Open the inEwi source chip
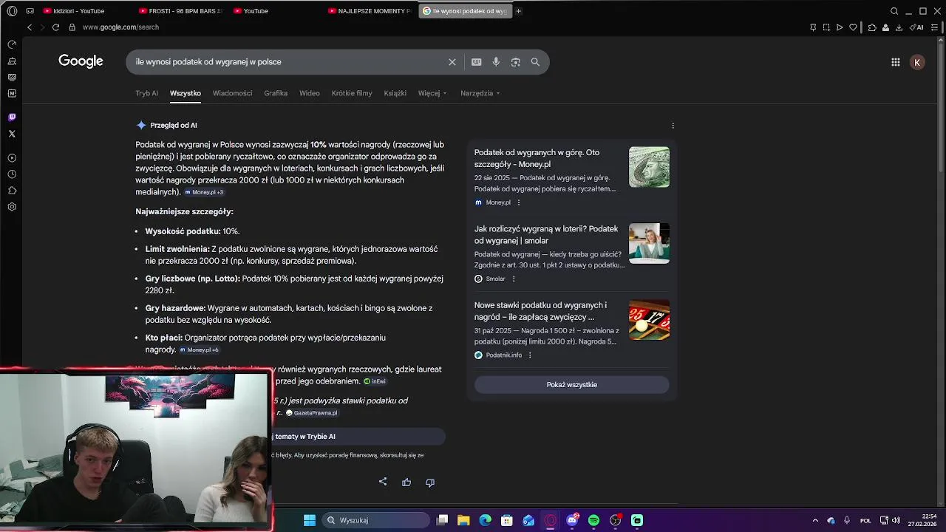Screen dimensions: 946x532 click(x=375, y=381)
